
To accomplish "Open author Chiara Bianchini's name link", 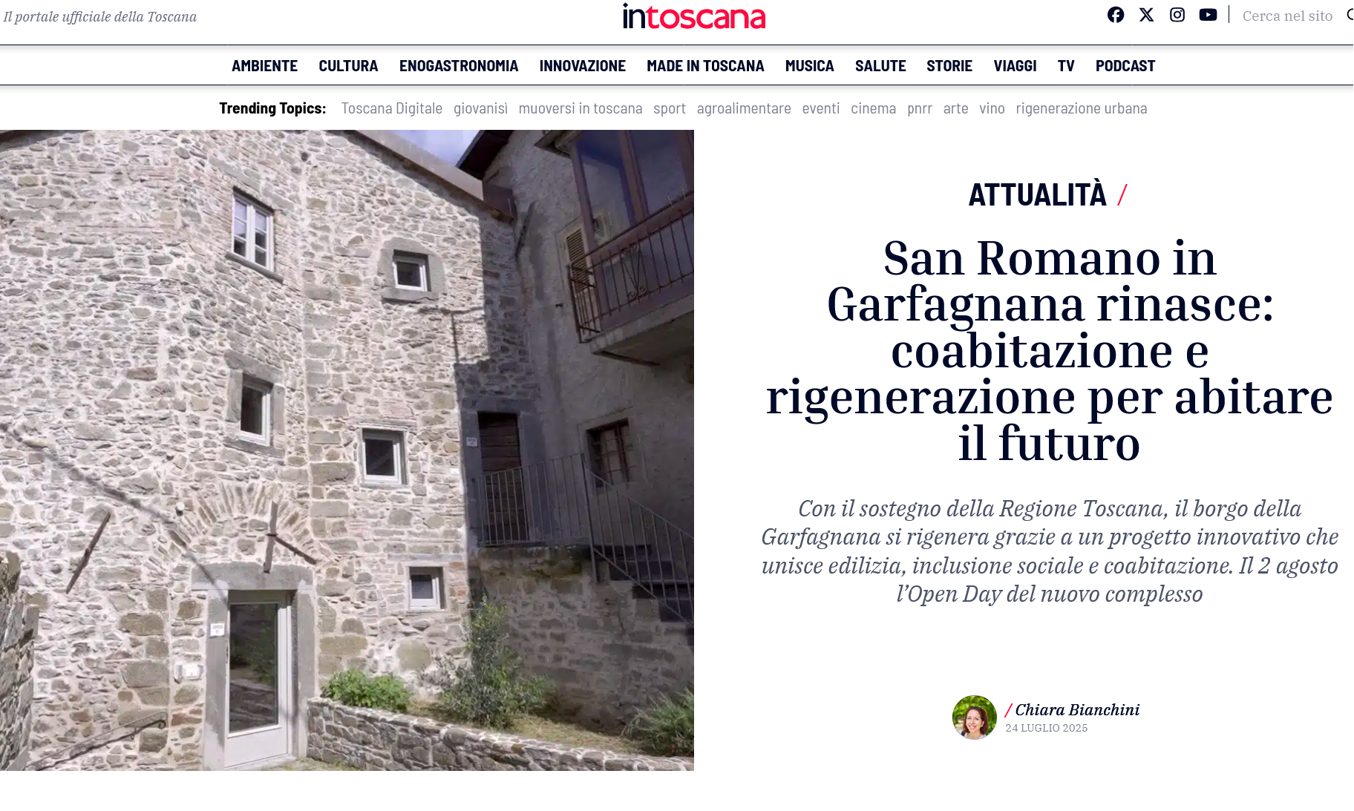I will pos(1077,710).
